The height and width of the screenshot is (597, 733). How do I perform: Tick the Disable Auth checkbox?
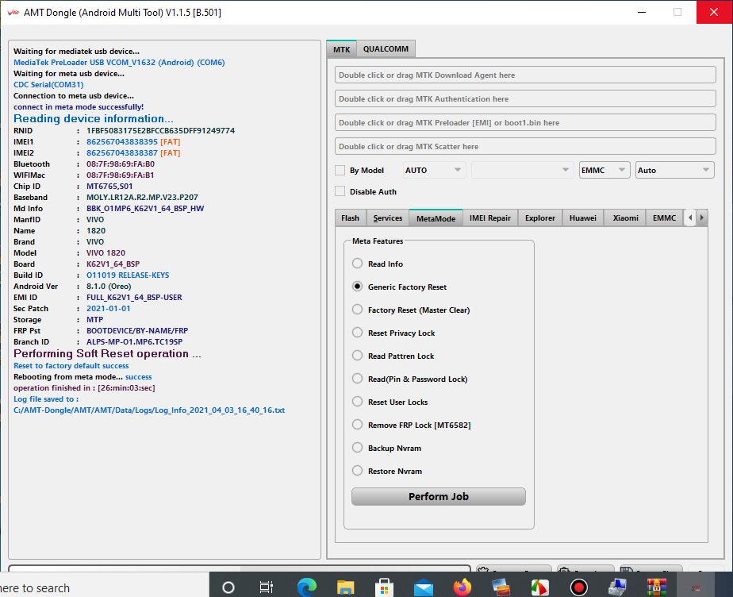[x=340, y=191]
